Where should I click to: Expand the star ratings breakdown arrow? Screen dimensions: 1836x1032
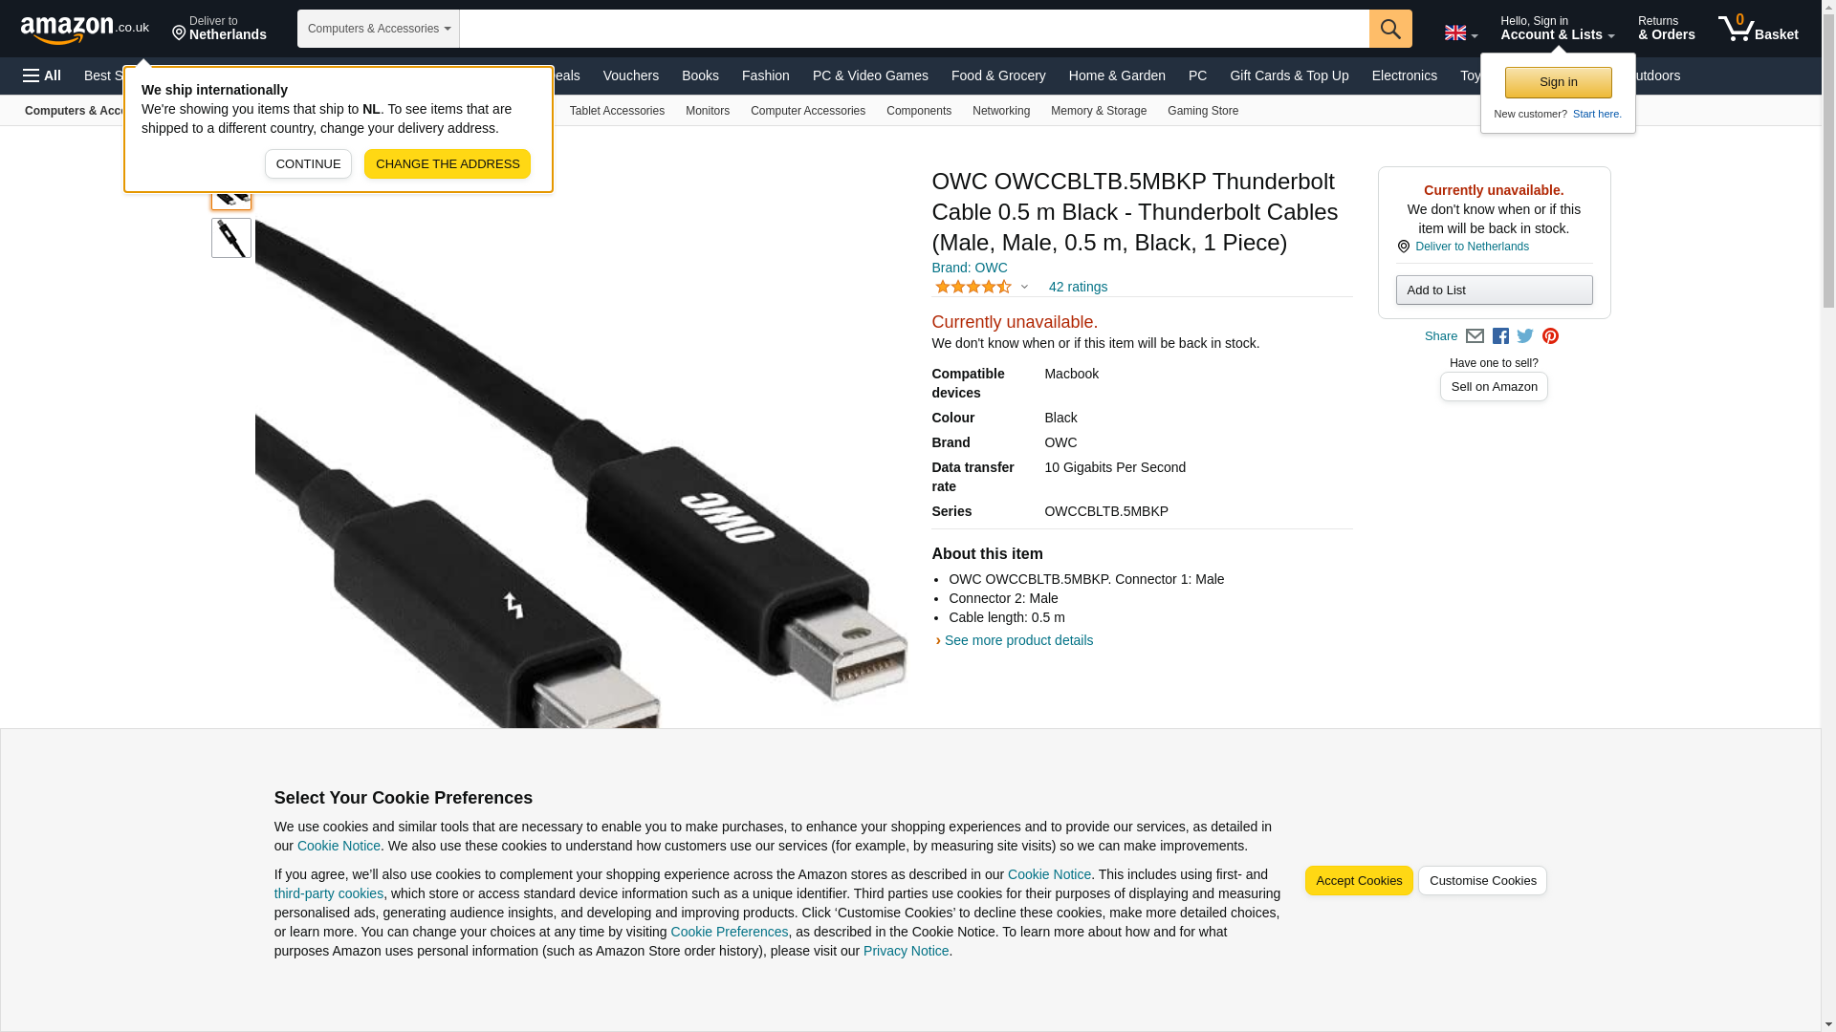click(x=1024, y=287)
